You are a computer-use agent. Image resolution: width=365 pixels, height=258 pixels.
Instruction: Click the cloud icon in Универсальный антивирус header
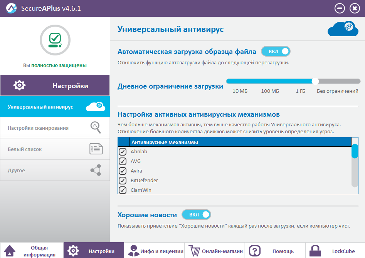coord(343,29)
